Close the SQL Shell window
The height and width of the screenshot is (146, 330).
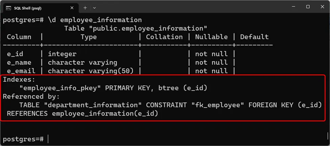323,7
